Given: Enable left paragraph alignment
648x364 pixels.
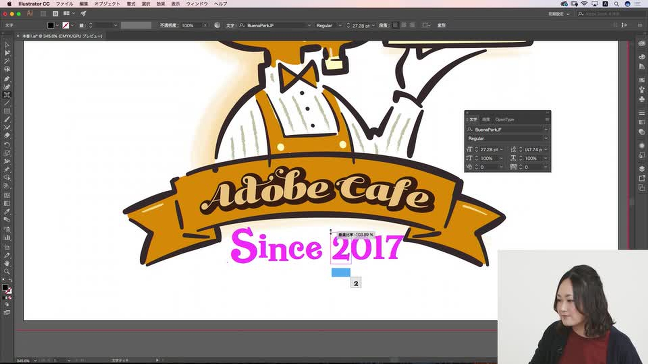Looking at the screenshot, I should (x=396, y=25).
